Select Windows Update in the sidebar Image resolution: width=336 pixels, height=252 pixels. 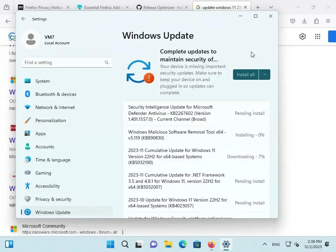(x=67, y=212)
